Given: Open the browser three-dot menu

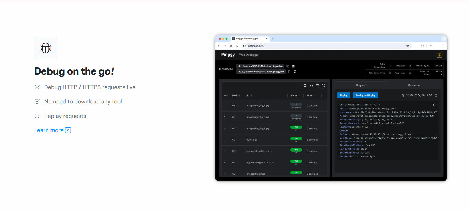Looking at the screenshot, I should click(443, 46).
